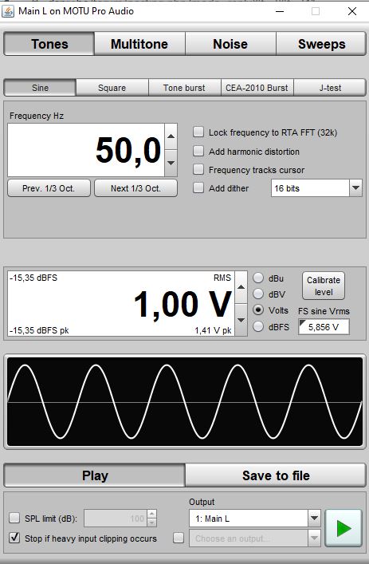Image resolution: width=369 pixels, height=564 pixels.
Task: Select the CEA-2010 Burst tab
Action: [257, 88]
